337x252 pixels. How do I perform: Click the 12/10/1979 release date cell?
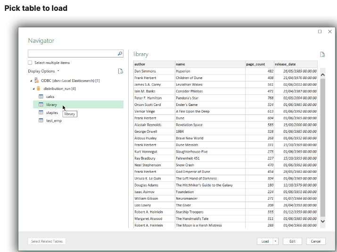coord(296,185)
